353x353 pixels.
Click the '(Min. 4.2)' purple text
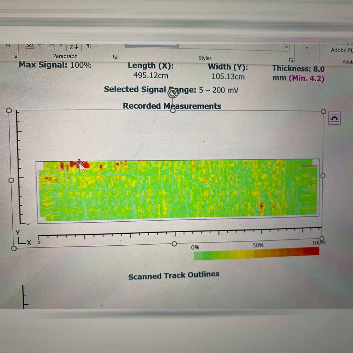(x=307, y=78)
